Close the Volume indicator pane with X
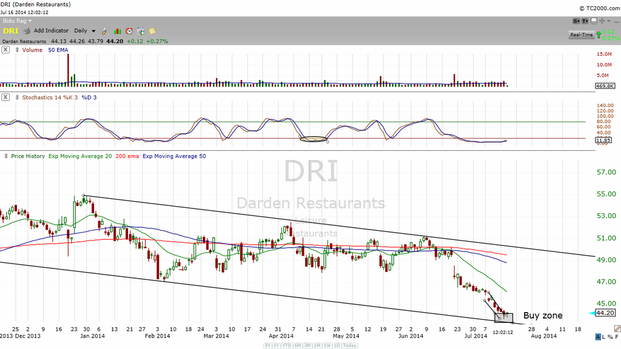 click(x=5, y=50)
